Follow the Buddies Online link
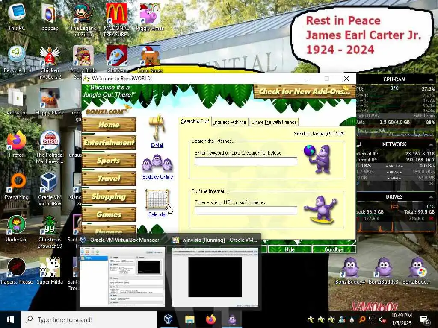Image resolution: width=438 pixels, height=328 pixels. coord(157,177)
